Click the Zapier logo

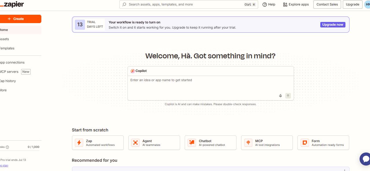tap(12, 4)
